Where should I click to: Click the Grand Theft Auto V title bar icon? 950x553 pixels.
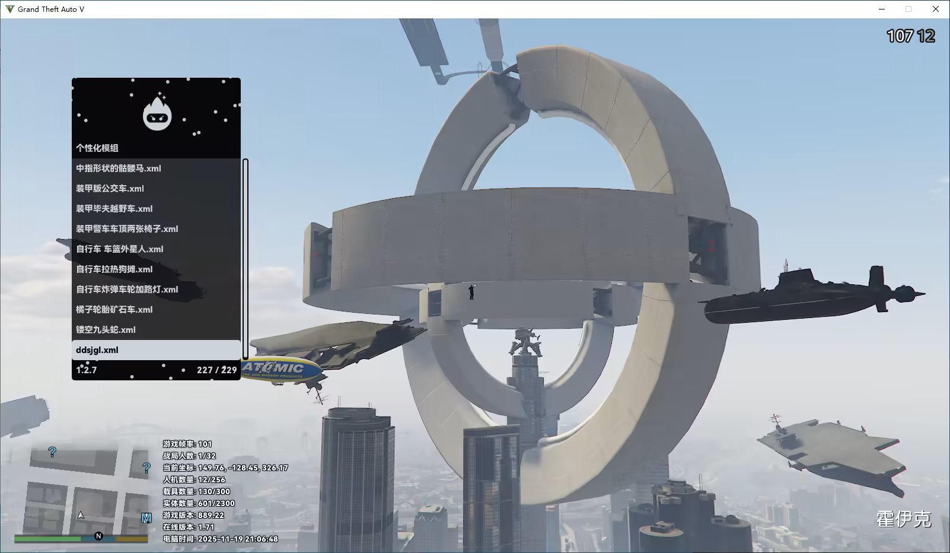point(9,9)
